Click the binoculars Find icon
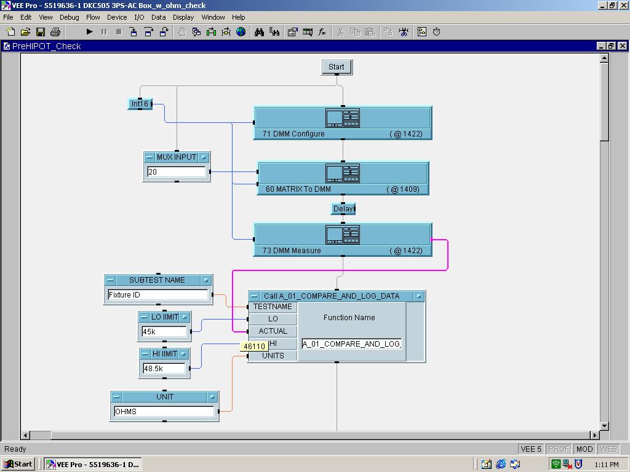The width and height of the screenshot is (630, 472). pos(259,32)
